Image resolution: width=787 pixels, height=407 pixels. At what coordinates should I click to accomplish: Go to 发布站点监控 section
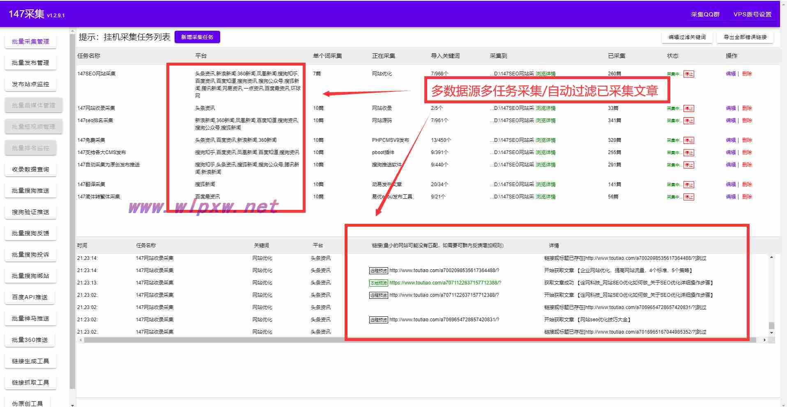(x=30, y=84)
